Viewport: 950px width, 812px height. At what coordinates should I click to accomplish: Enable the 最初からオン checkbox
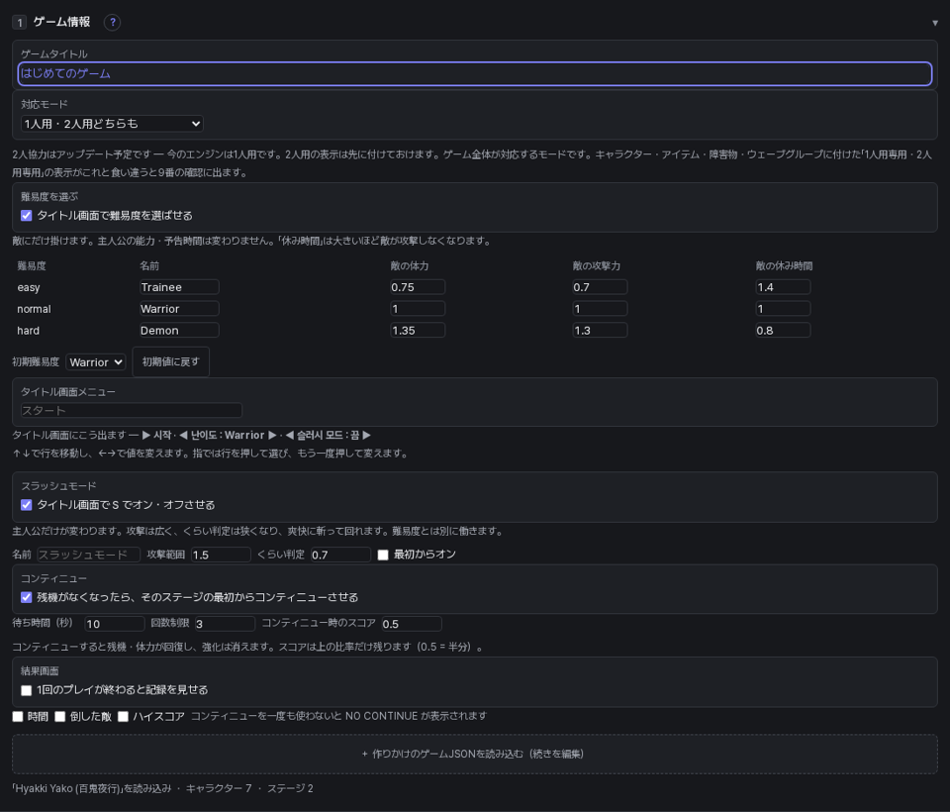point(383,555)
